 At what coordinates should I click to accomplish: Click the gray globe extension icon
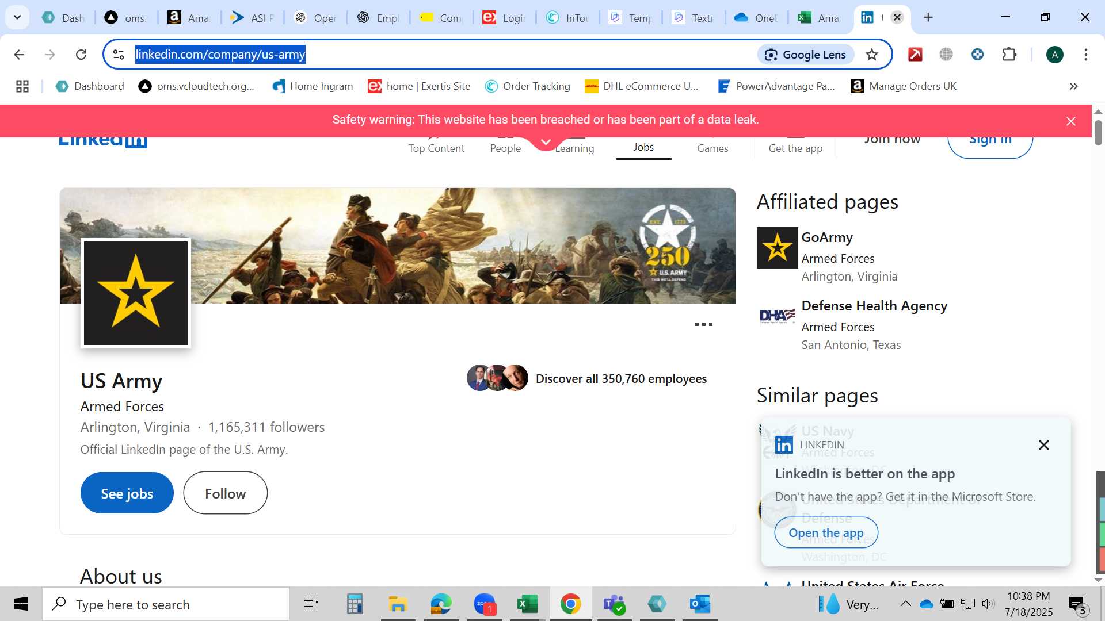click(x=946, y=55)
